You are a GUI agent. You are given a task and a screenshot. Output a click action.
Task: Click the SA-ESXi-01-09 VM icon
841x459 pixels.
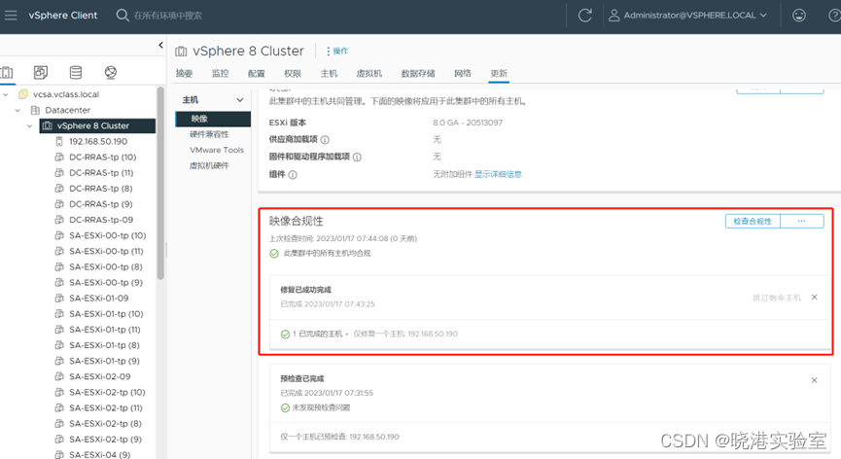[59, 299]
